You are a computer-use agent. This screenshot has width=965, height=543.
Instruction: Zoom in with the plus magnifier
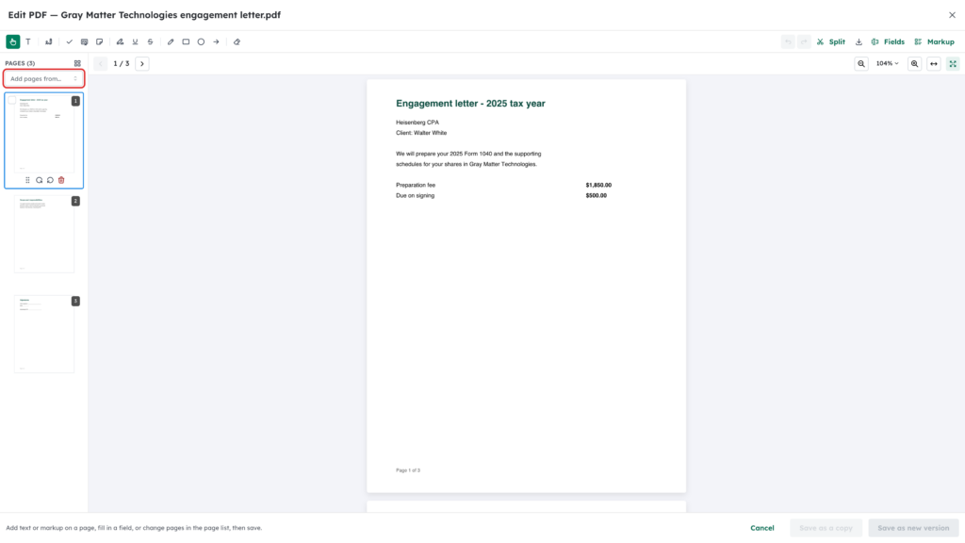(914, 63)
